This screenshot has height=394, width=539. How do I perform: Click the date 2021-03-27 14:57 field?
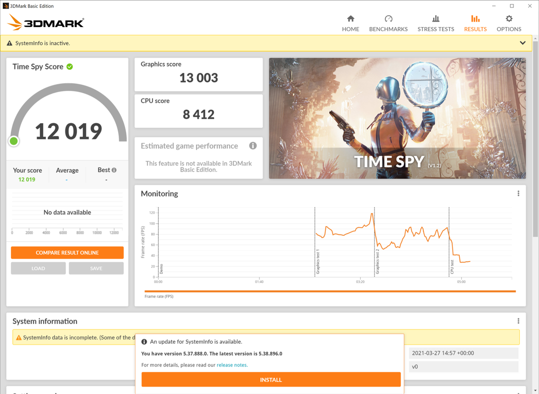(463, 353)
